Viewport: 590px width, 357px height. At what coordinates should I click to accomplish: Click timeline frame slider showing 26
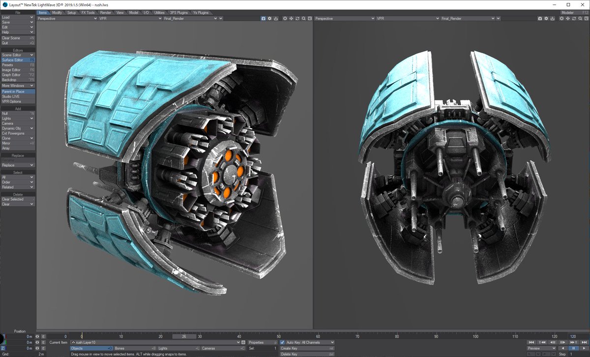point(184,336)
